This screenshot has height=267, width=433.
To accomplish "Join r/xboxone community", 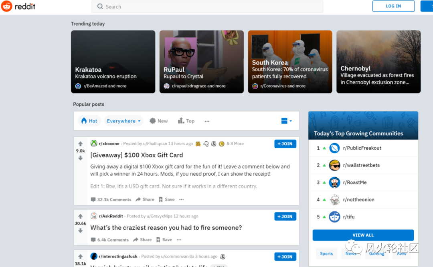I will [x=285, y=144].
